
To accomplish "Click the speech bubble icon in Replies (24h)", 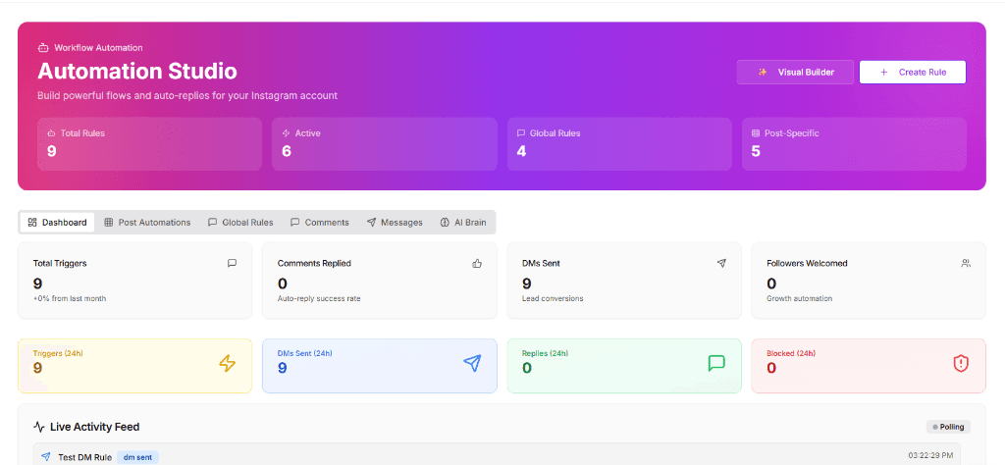I will pyautogui.click(x=716, y=363).
